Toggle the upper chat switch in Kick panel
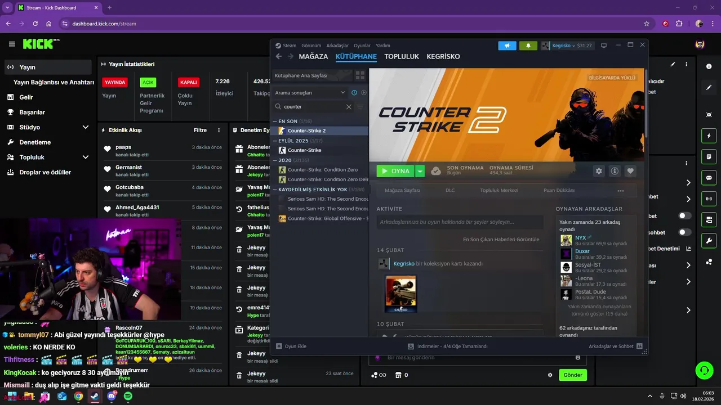The image size is (721, 405). 684,216
